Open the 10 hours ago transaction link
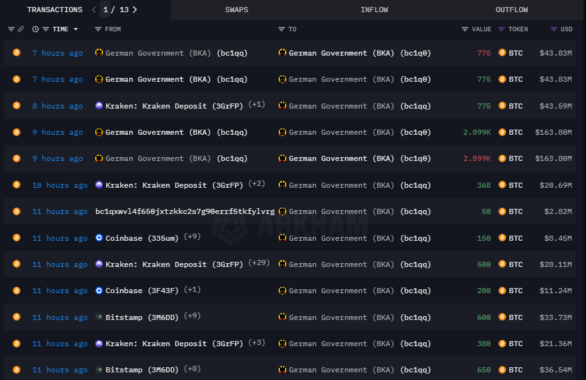The image size is (586, 380). 60,185
